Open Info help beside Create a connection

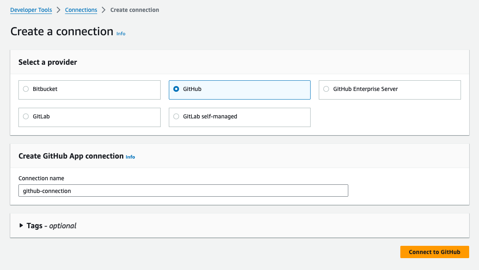pos(121,34)
